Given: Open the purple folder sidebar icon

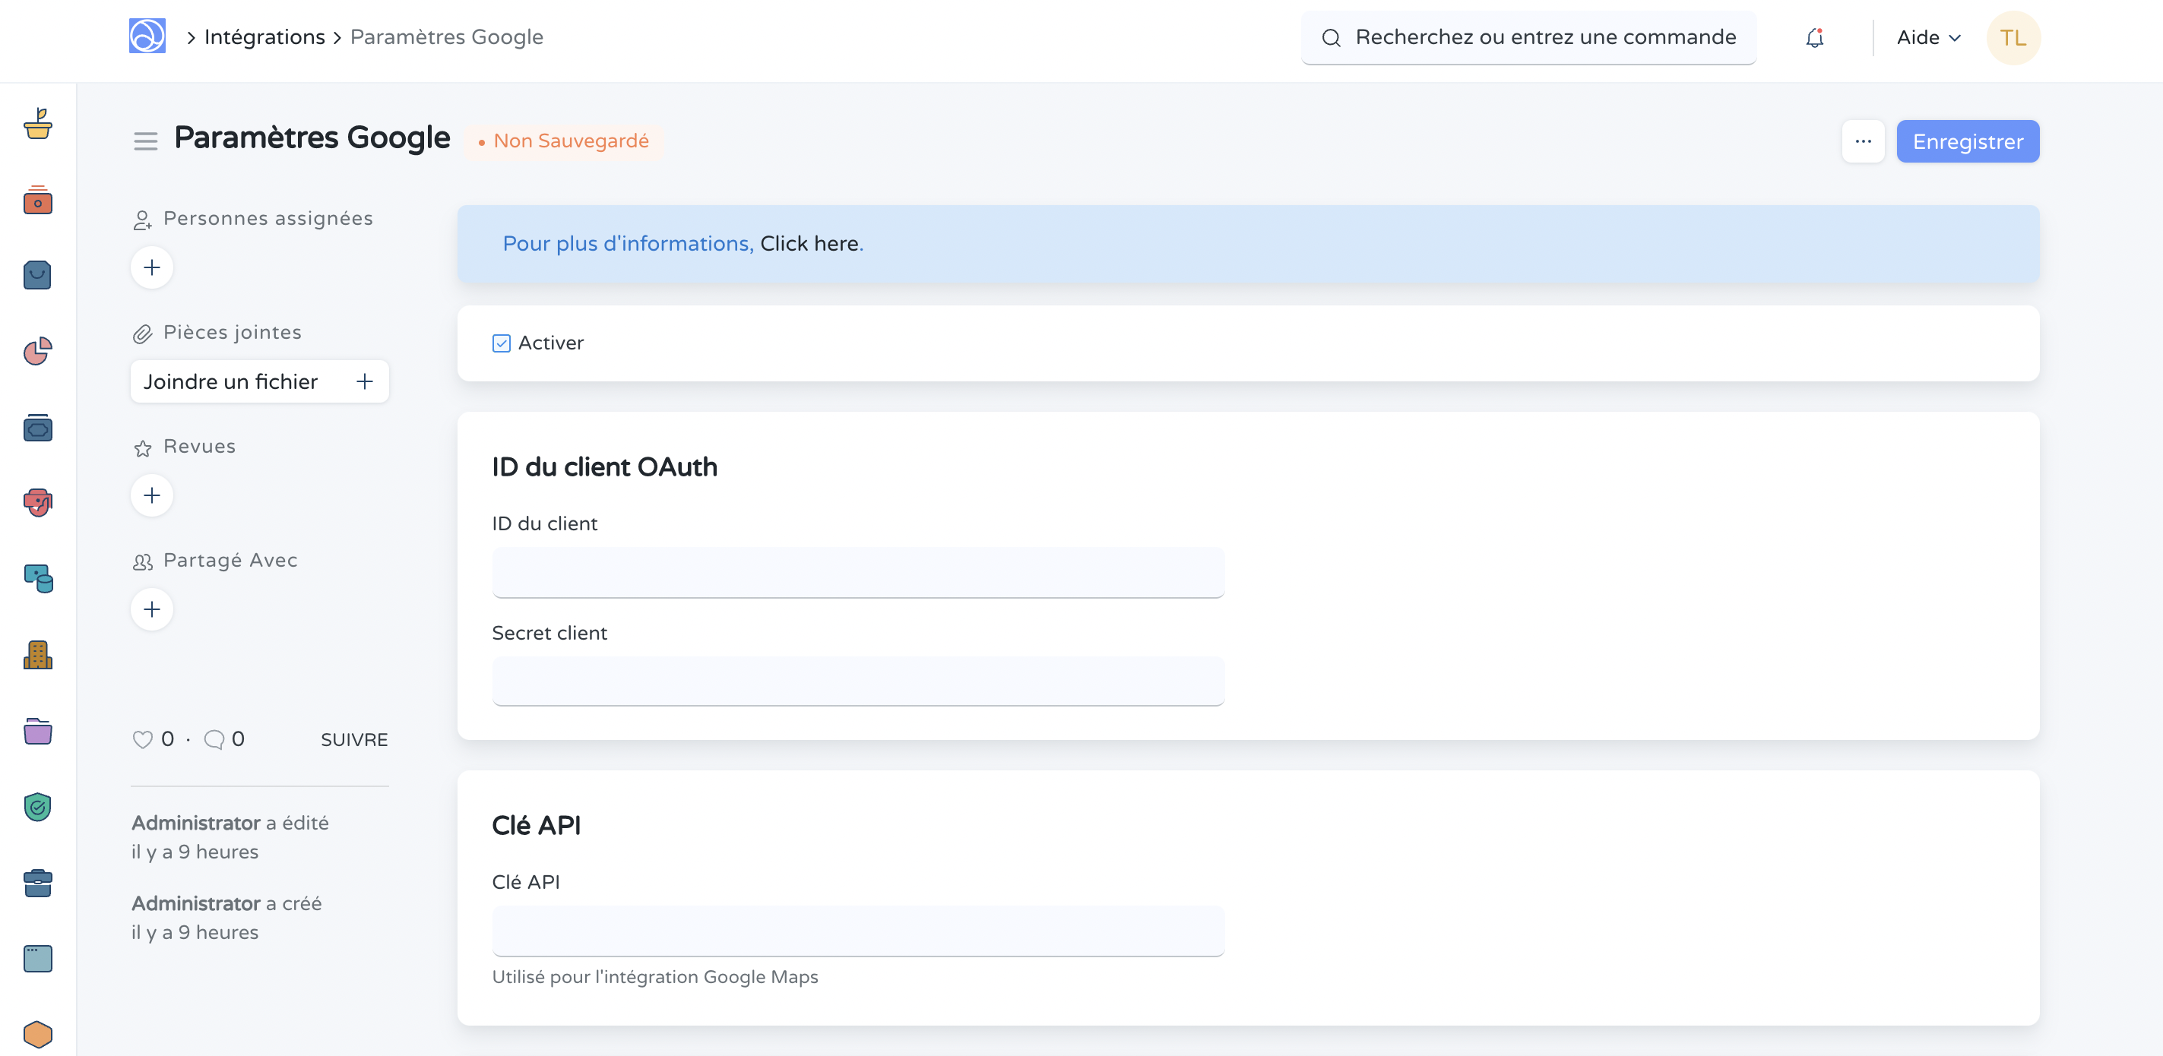Looking at the screenshot, I should 38,731.
